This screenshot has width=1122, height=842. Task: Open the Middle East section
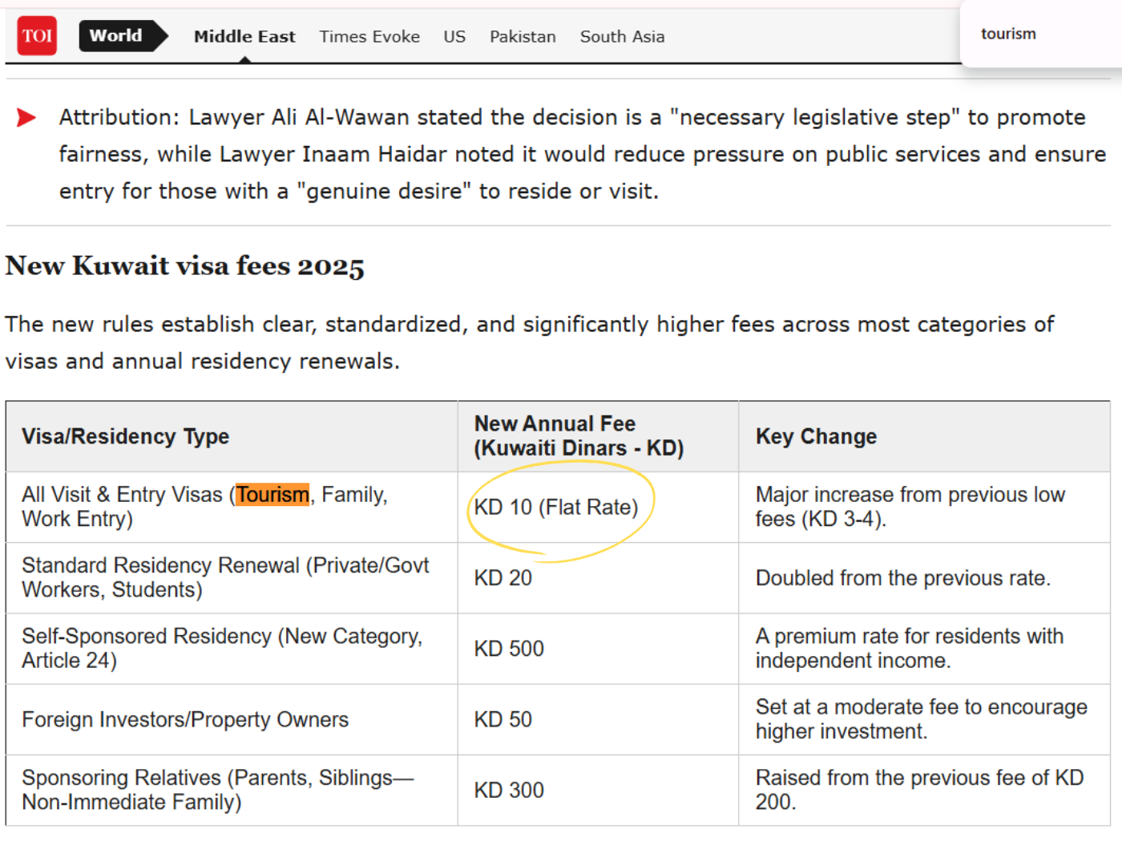pos(244,36)
